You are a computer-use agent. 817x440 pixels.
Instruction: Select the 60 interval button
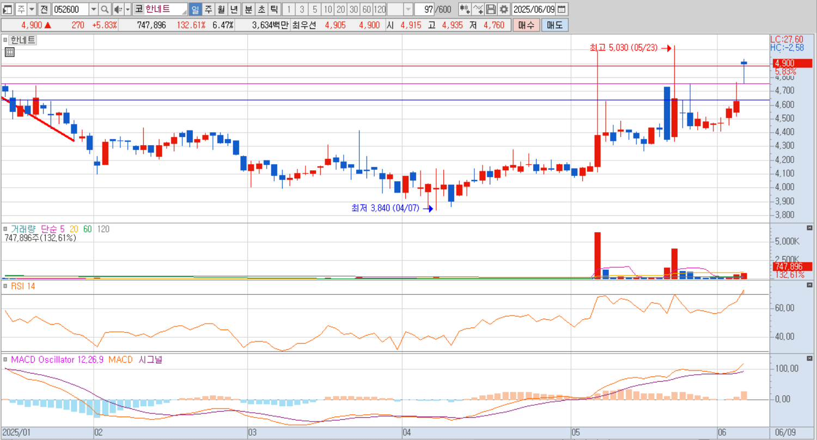(x=367, y=9)
